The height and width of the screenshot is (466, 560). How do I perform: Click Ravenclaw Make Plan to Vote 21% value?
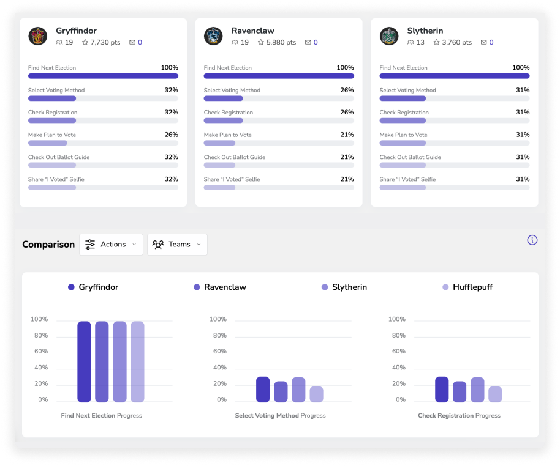pyautogui.click(x=347, y=135)
